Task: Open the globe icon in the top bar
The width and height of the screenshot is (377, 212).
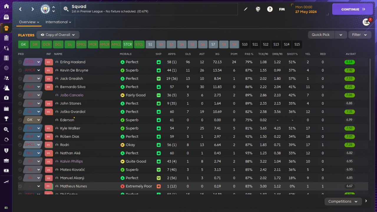Action: point(258,9)
